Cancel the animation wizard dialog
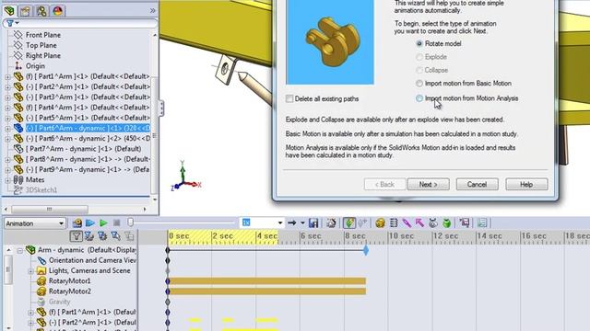Viewport: 590px width, 331px height. coord(478,184)
